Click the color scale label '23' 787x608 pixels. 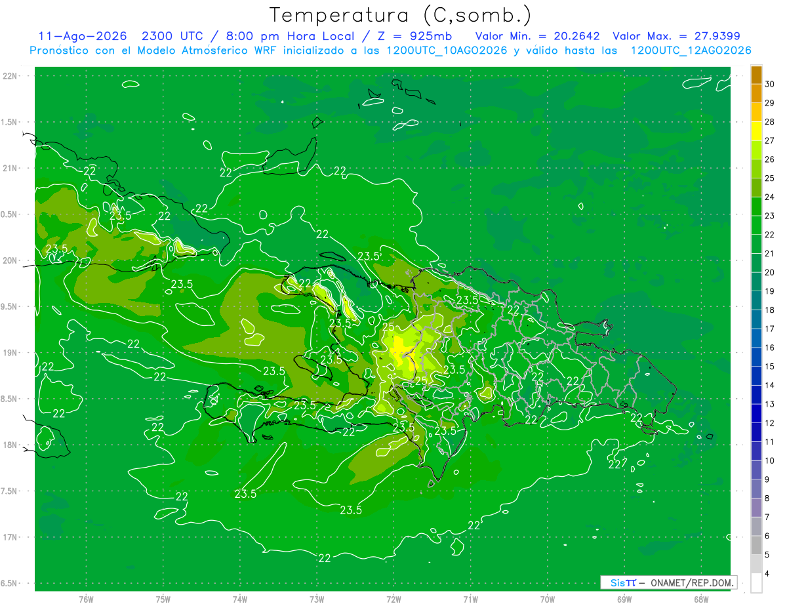coord(770,216)
